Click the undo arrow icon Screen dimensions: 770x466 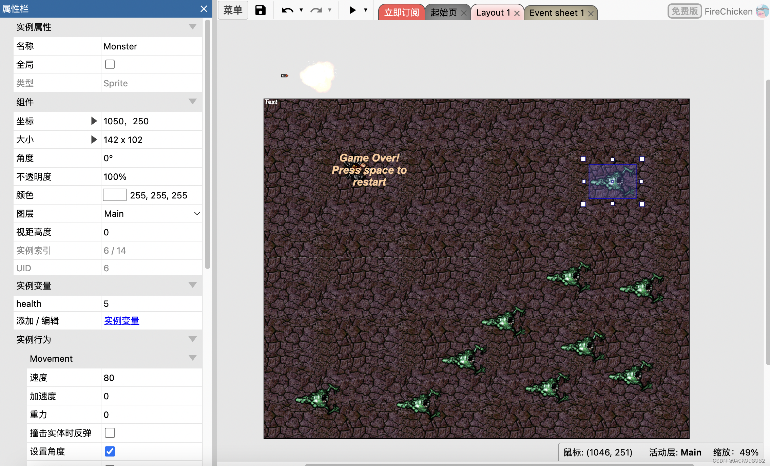pos(287,10)
